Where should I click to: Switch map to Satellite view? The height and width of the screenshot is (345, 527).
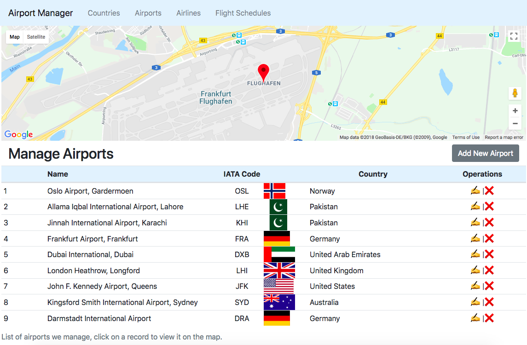pyautogui.click(x=36, y=37)
